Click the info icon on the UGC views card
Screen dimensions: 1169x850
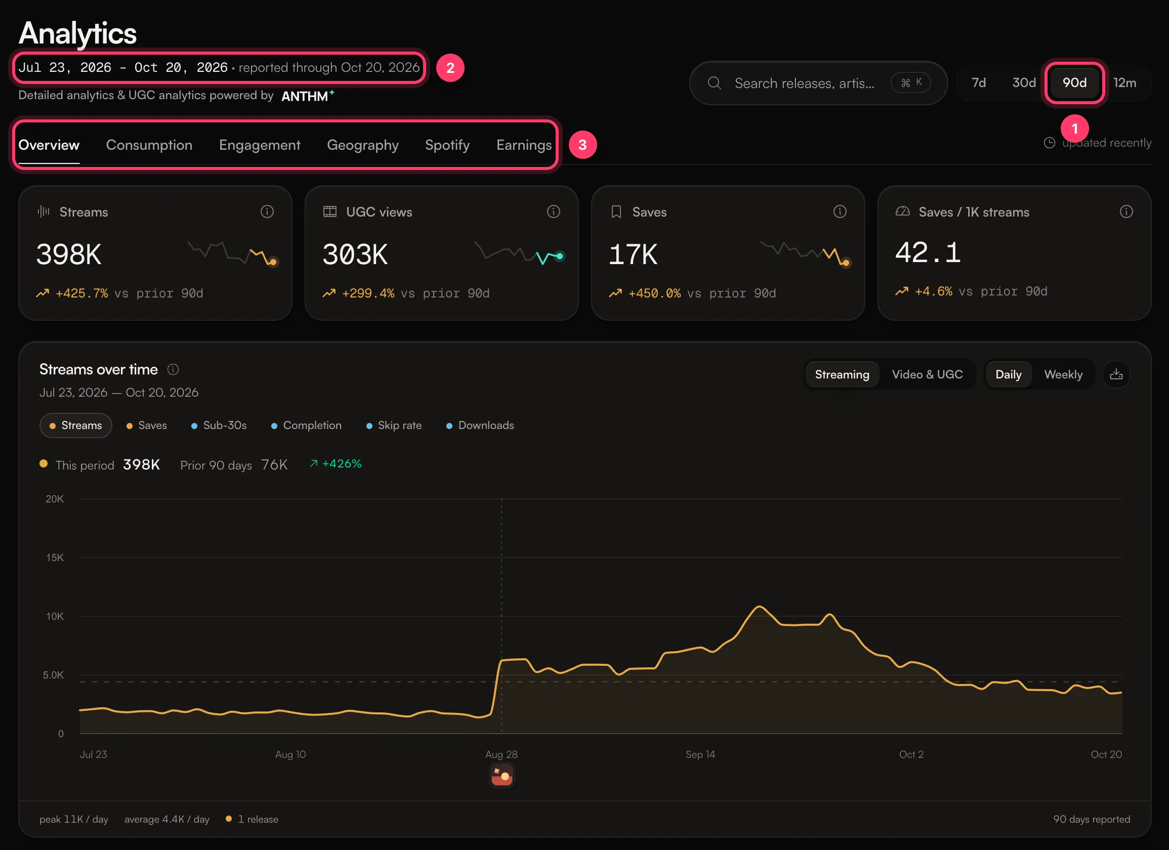coord(554,211)
